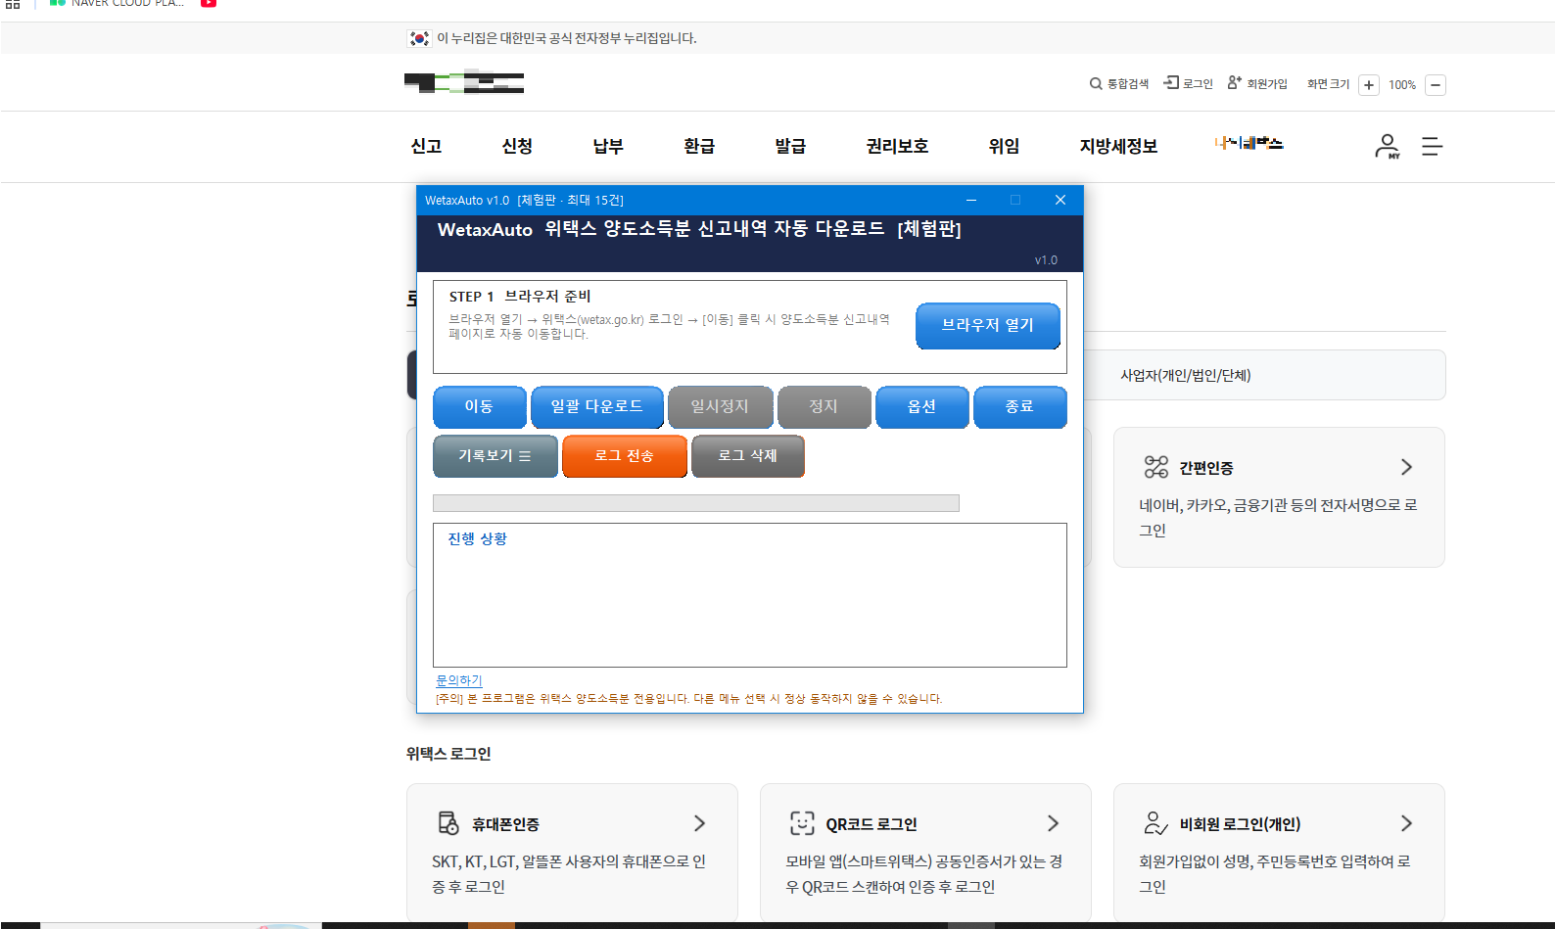
Task: Click the 통합검색 text link
Action: 1127,84
